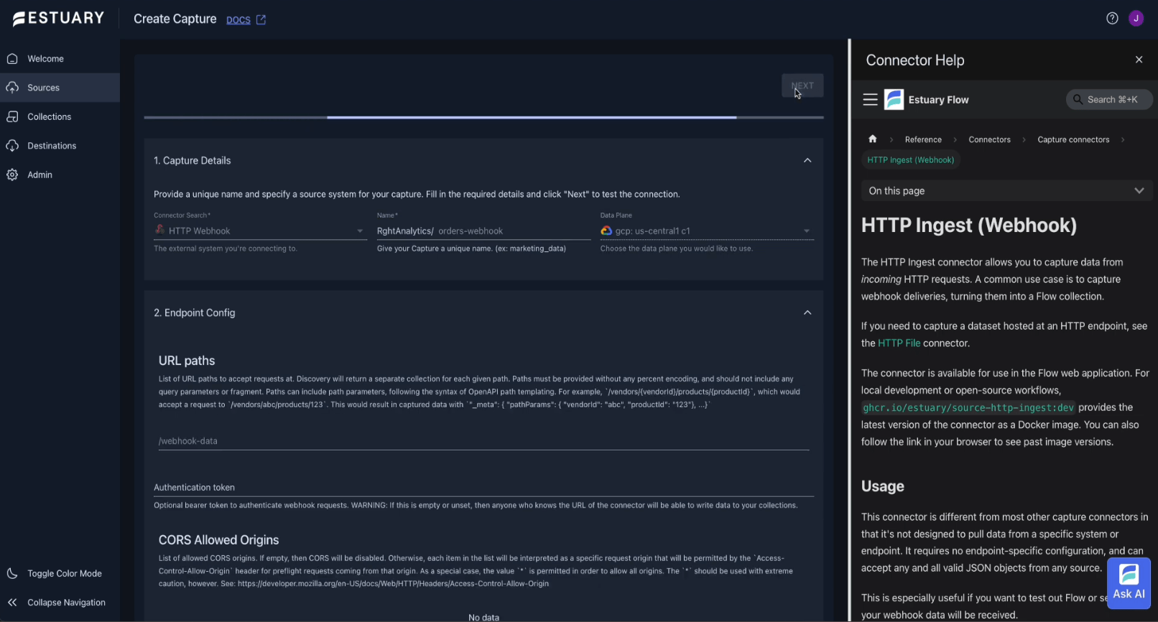Click the ghcr.io/estuary/source-http-ingest:dev link
Viewport: 1158px width, 622px height.
coord(968,407)
